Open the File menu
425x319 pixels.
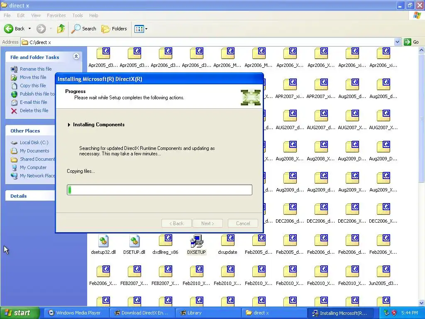click(7, 15)
